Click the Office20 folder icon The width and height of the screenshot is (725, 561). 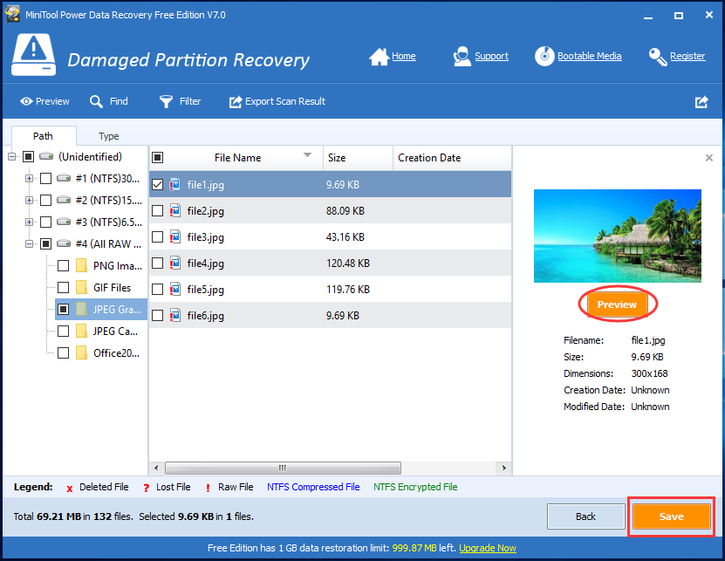pyautogui.click(x=81, y=352)
